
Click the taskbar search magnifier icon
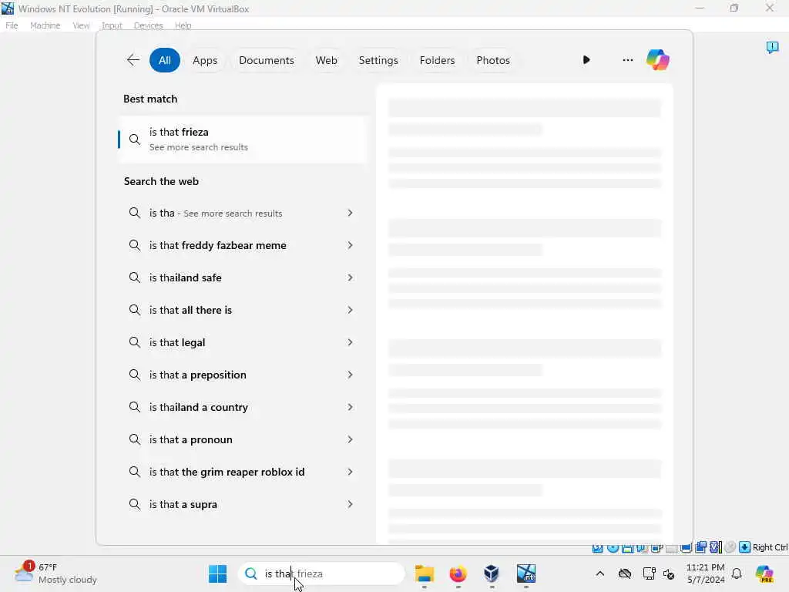point(250,573)
